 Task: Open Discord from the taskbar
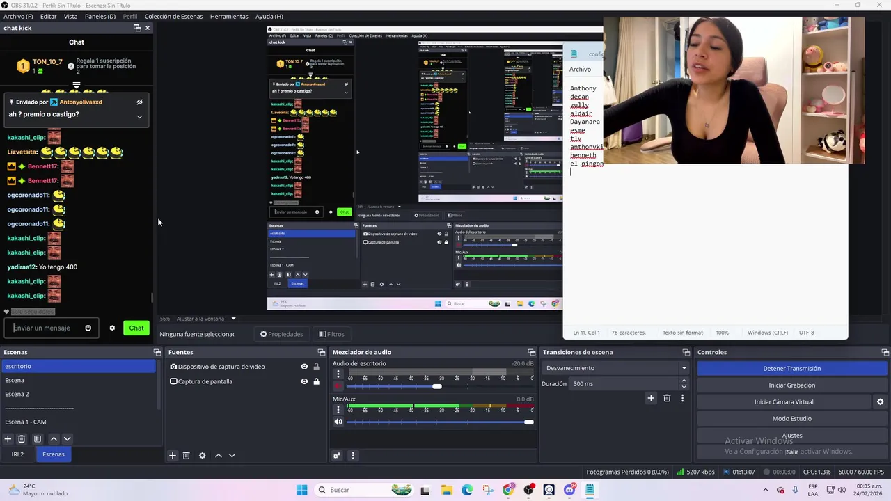point(569,490)
